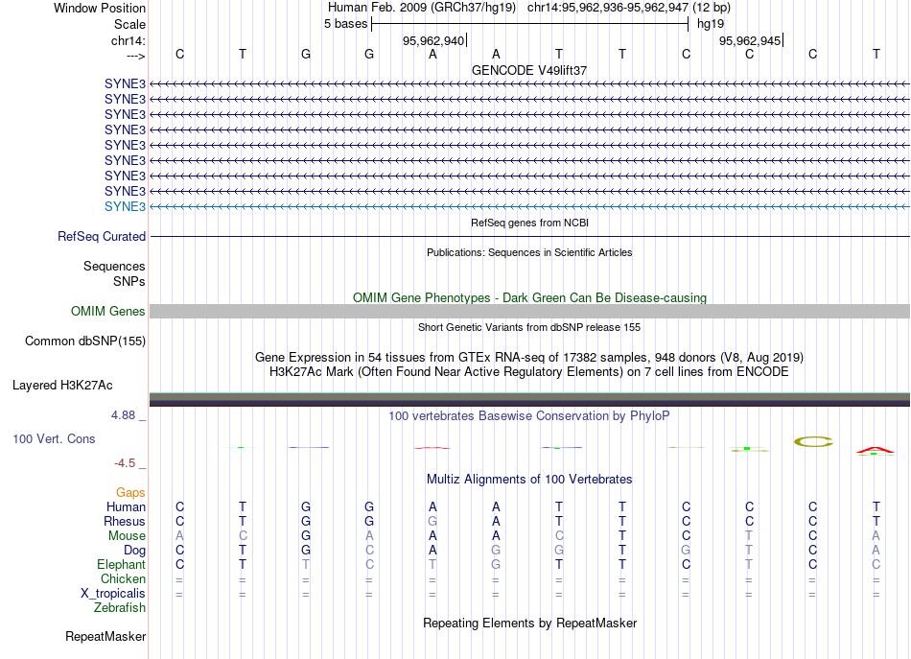This screenshot has width=911, height=659.
Task: Open the OMIM Genes track label
Action: (x=107, y=311)
